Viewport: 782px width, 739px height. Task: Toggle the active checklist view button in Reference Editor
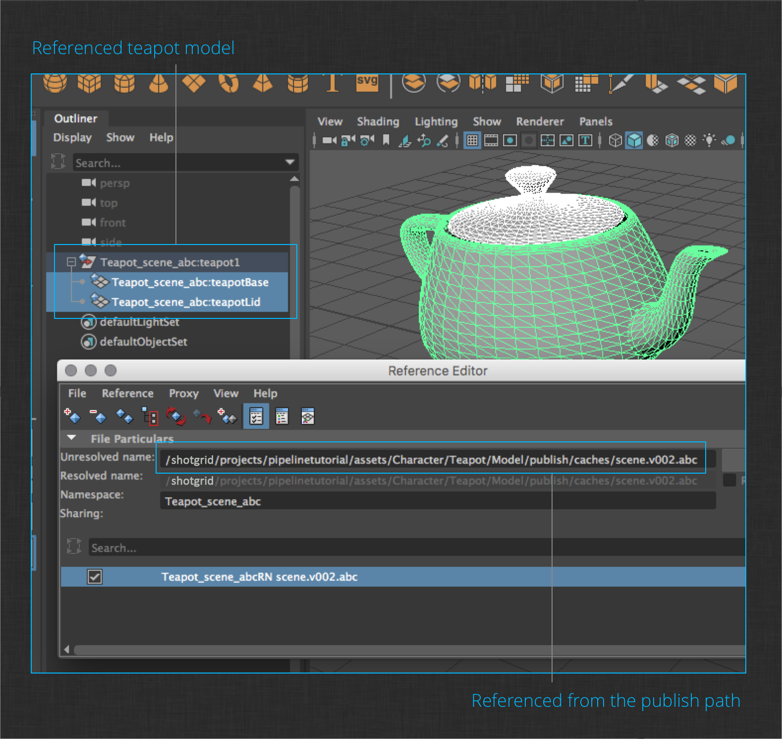coord(256,417)
